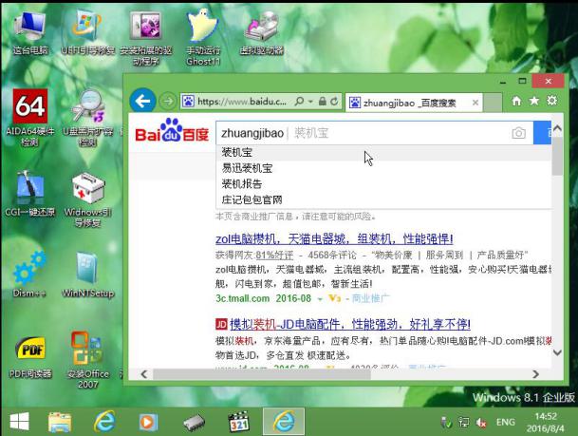
Task: Open a new blank browser tab
Action: click(493, 103)
